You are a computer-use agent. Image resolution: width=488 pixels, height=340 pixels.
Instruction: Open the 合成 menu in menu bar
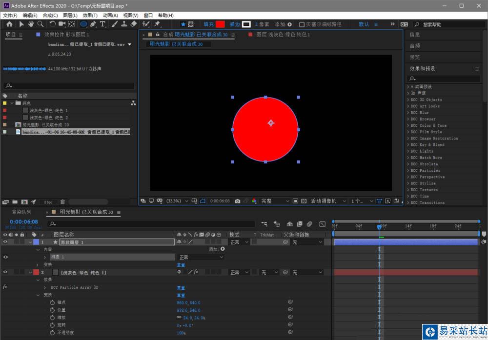(50, 16)
